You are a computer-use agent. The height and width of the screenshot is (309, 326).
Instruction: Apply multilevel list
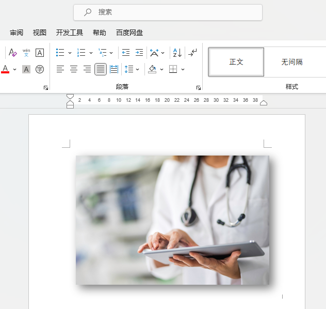pos(103,53)
